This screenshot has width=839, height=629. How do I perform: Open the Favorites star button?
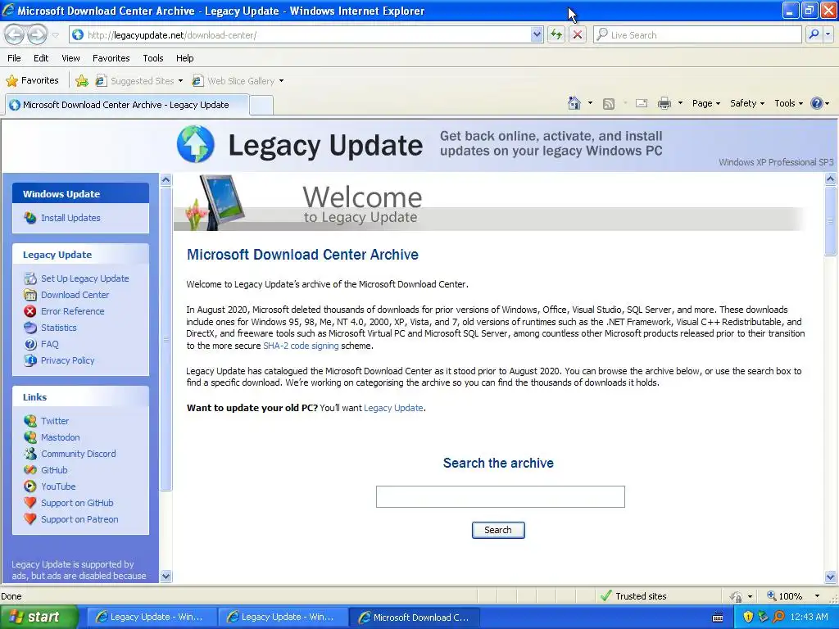[32, 81]
